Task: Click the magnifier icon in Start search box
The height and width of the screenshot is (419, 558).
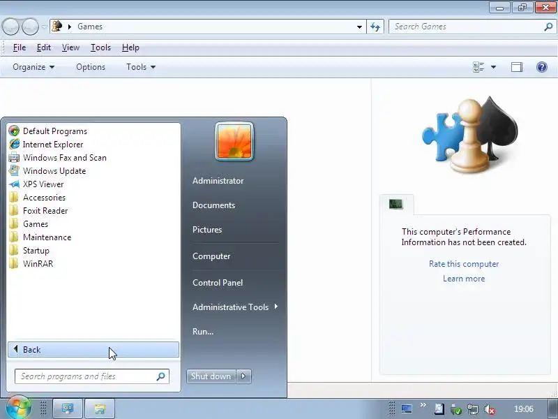Action: (161, 376)
